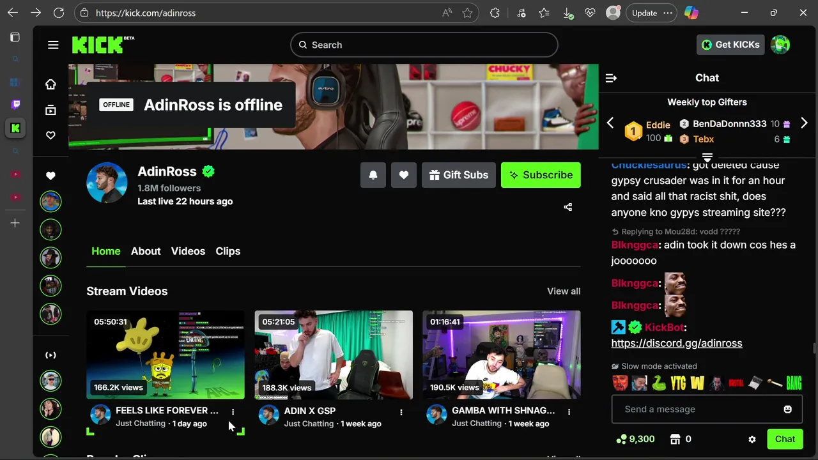Click Tebx gifter name
The width and height of the screenshot is (818, 460).
point(704,139)
